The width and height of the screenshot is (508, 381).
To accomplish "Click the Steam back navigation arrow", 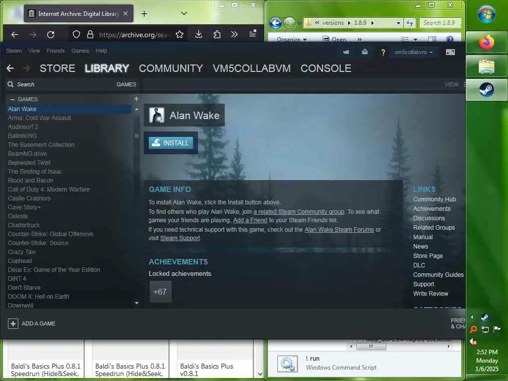I will tap(10, 68).
